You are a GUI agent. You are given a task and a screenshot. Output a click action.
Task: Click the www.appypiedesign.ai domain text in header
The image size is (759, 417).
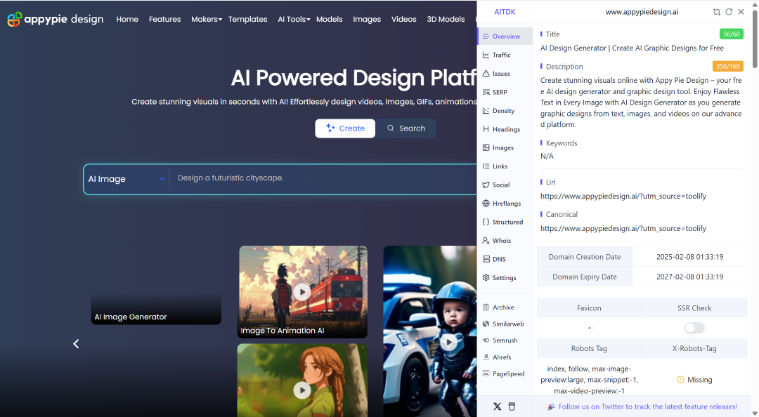coord(642,12)
